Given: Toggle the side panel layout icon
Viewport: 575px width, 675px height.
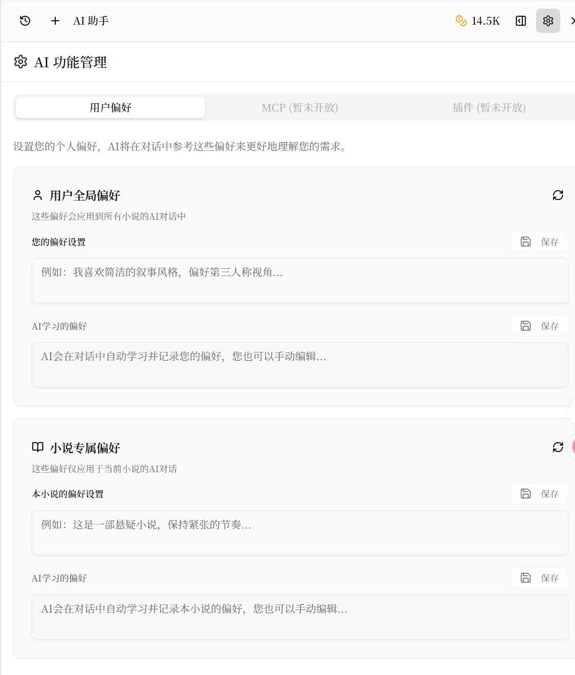Looking at the screenshot, I should click(521, 21).
